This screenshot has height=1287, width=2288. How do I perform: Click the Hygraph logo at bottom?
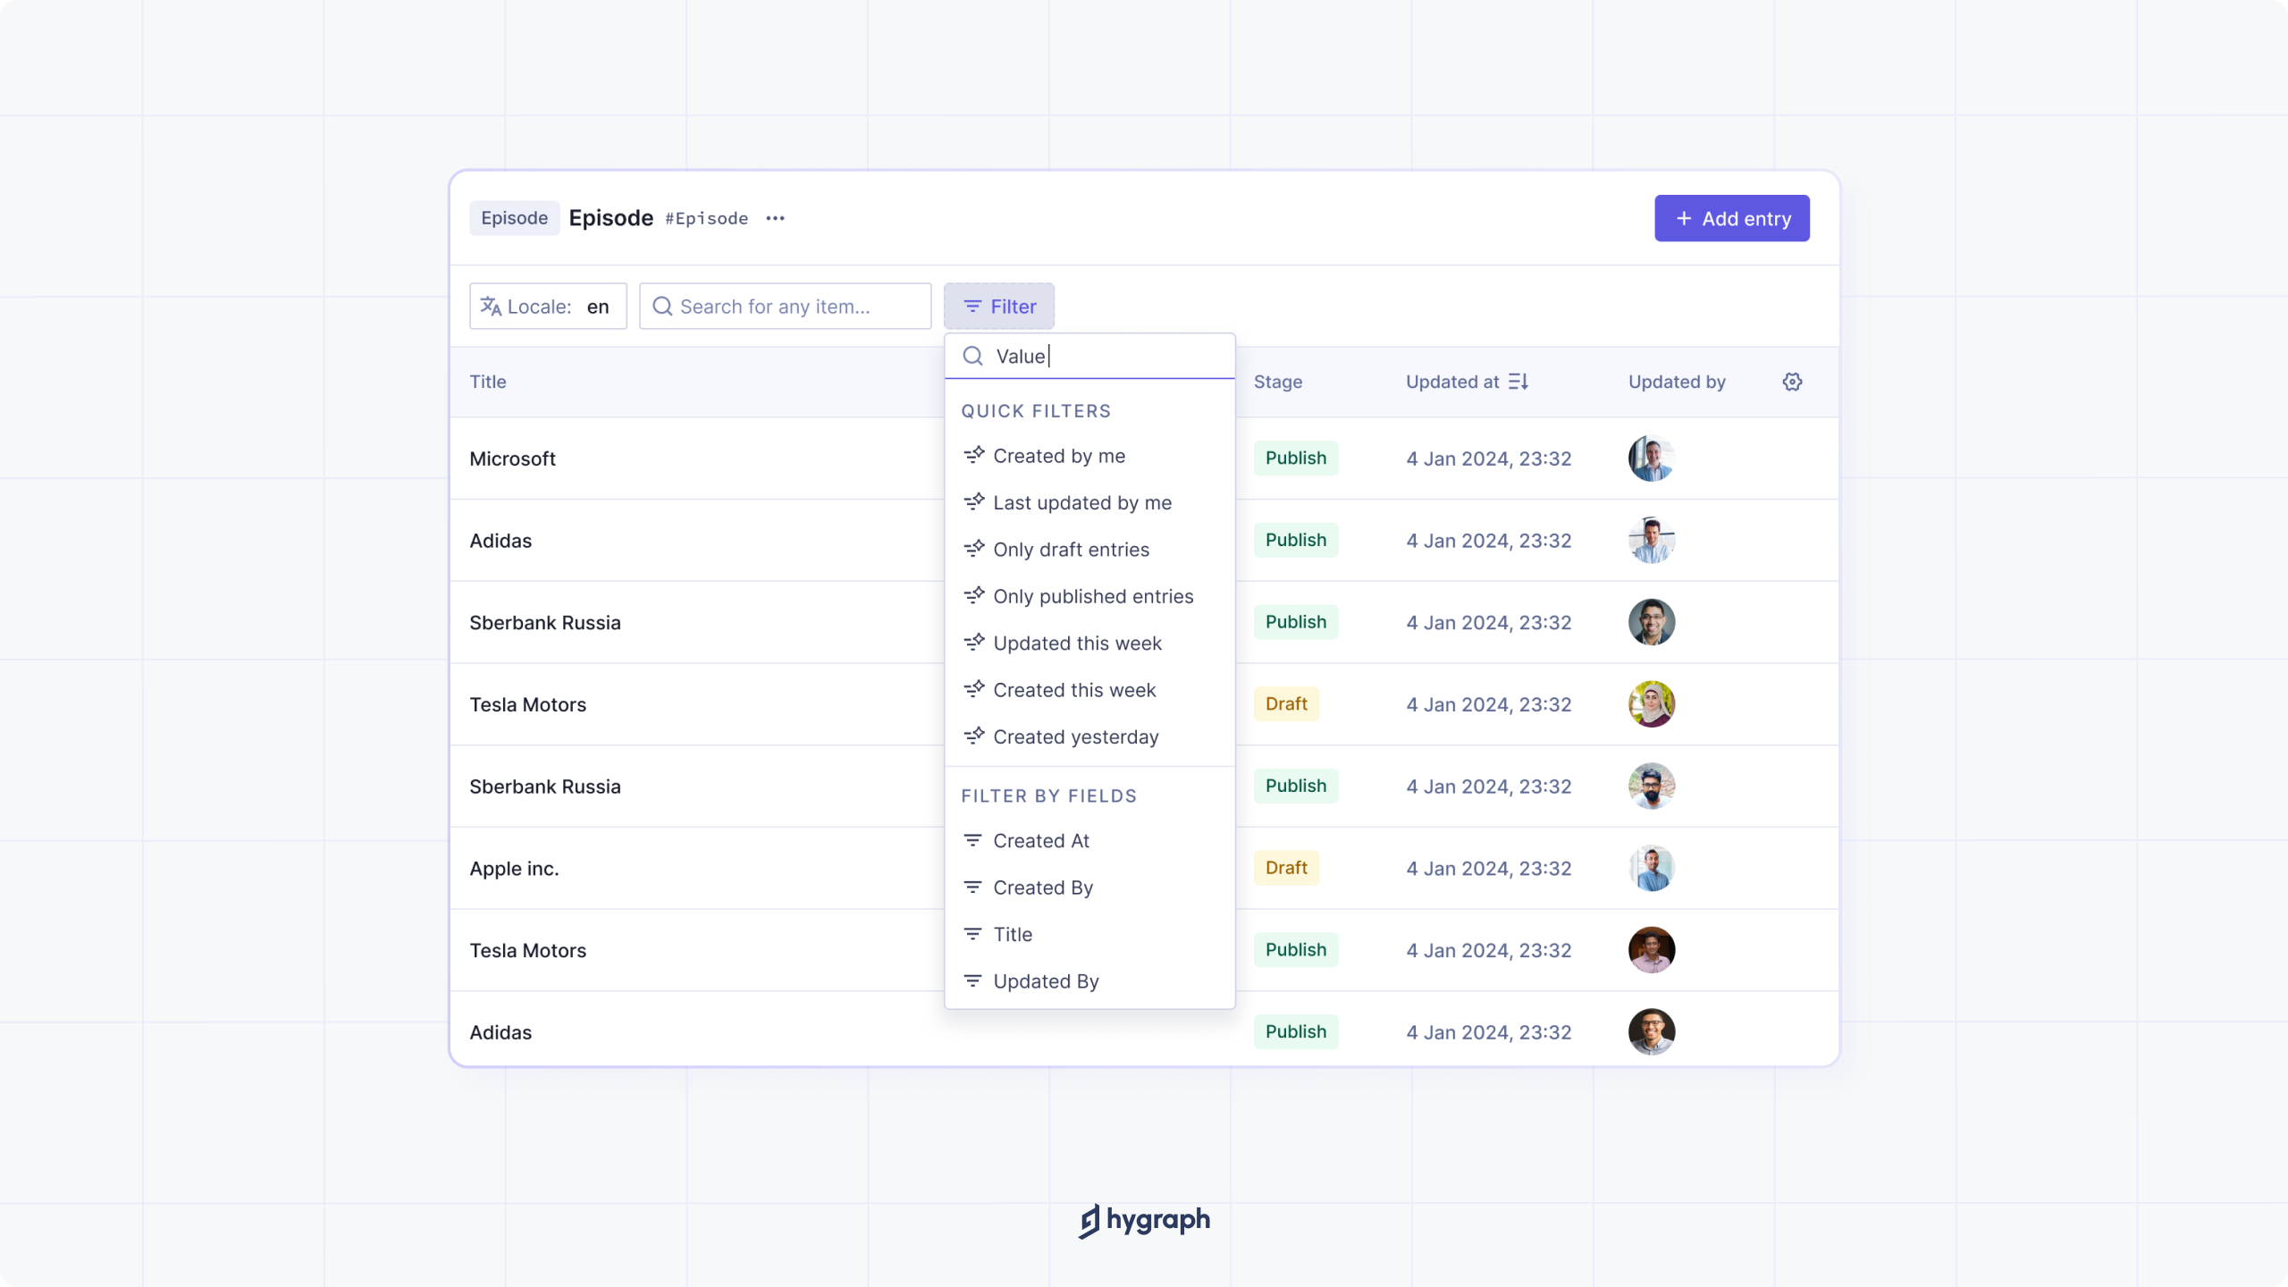tap(1144, 1220)
